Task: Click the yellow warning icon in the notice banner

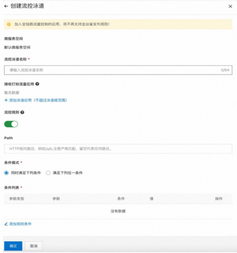Action: click(9, 25)
